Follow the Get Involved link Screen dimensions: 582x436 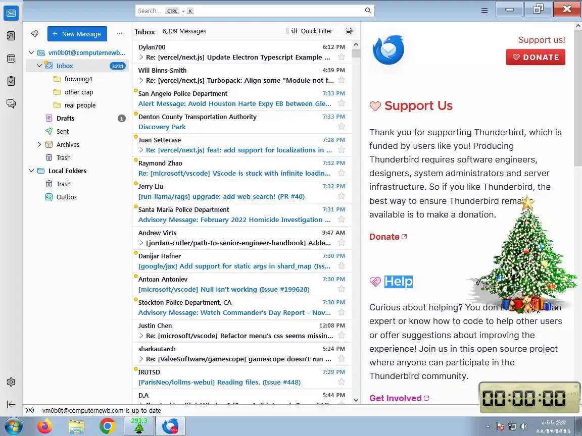tap(399, 398)
